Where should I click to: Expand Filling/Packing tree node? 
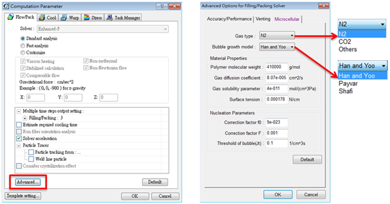(25, 118)
